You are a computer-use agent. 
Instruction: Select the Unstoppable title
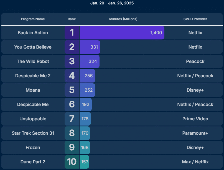33,119
